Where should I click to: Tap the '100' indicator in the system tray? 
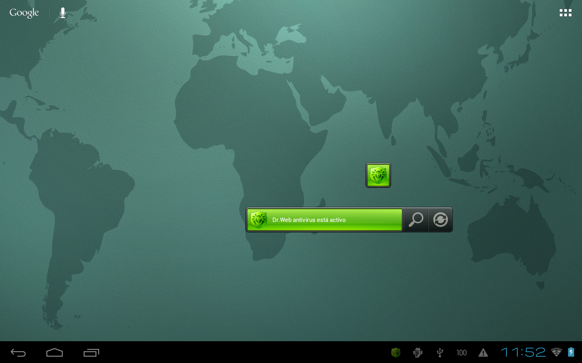click(x=461, y=352)
